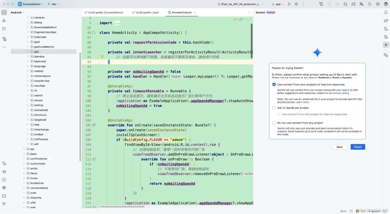Screen dimensions: 390x214
Task: Open the App Inspection sidebar icon
Action: 4,163
